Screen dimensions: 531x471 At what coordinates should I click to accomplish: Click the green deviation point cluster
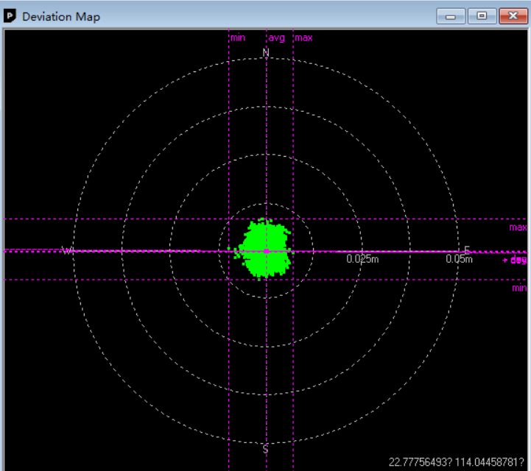pos(266,249)
